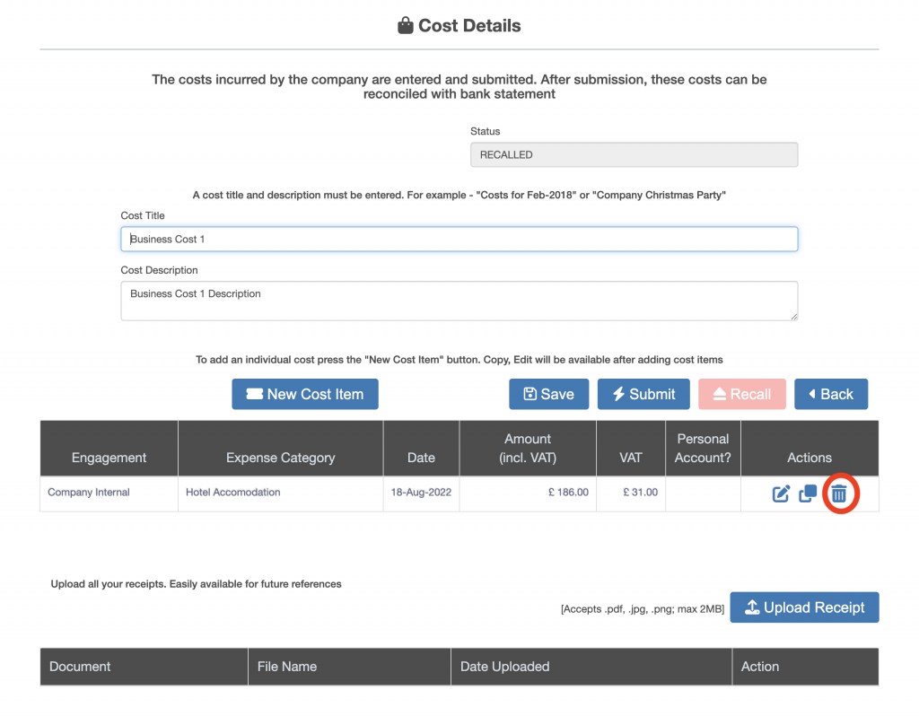Click the Expense Category column header
This screenshot has width=919, height=716.
point(280,458)
